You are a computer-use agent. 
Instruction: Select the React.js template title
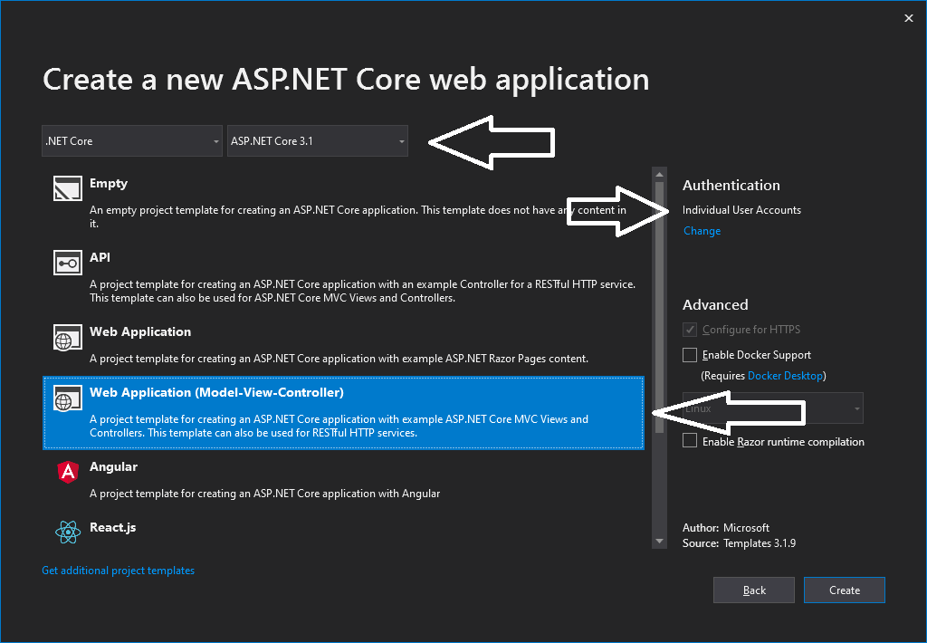click(x=112, y=527)
